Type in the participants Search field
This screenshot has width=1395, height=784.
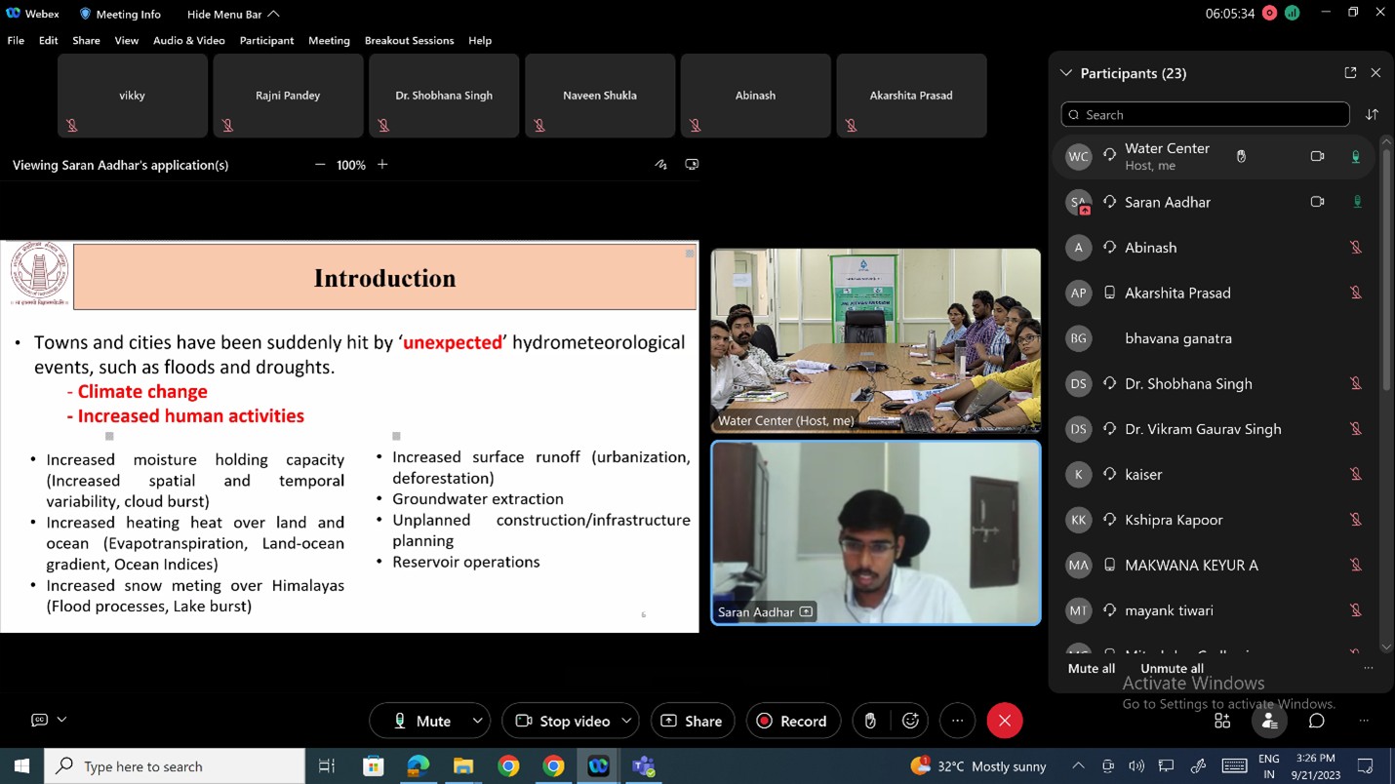click(x=1205, y=114)
